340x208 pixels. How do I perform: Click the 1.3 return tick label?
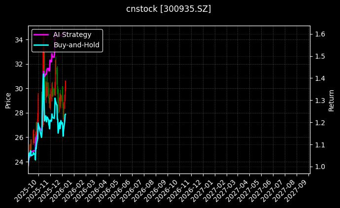click(x=319, y=101)
